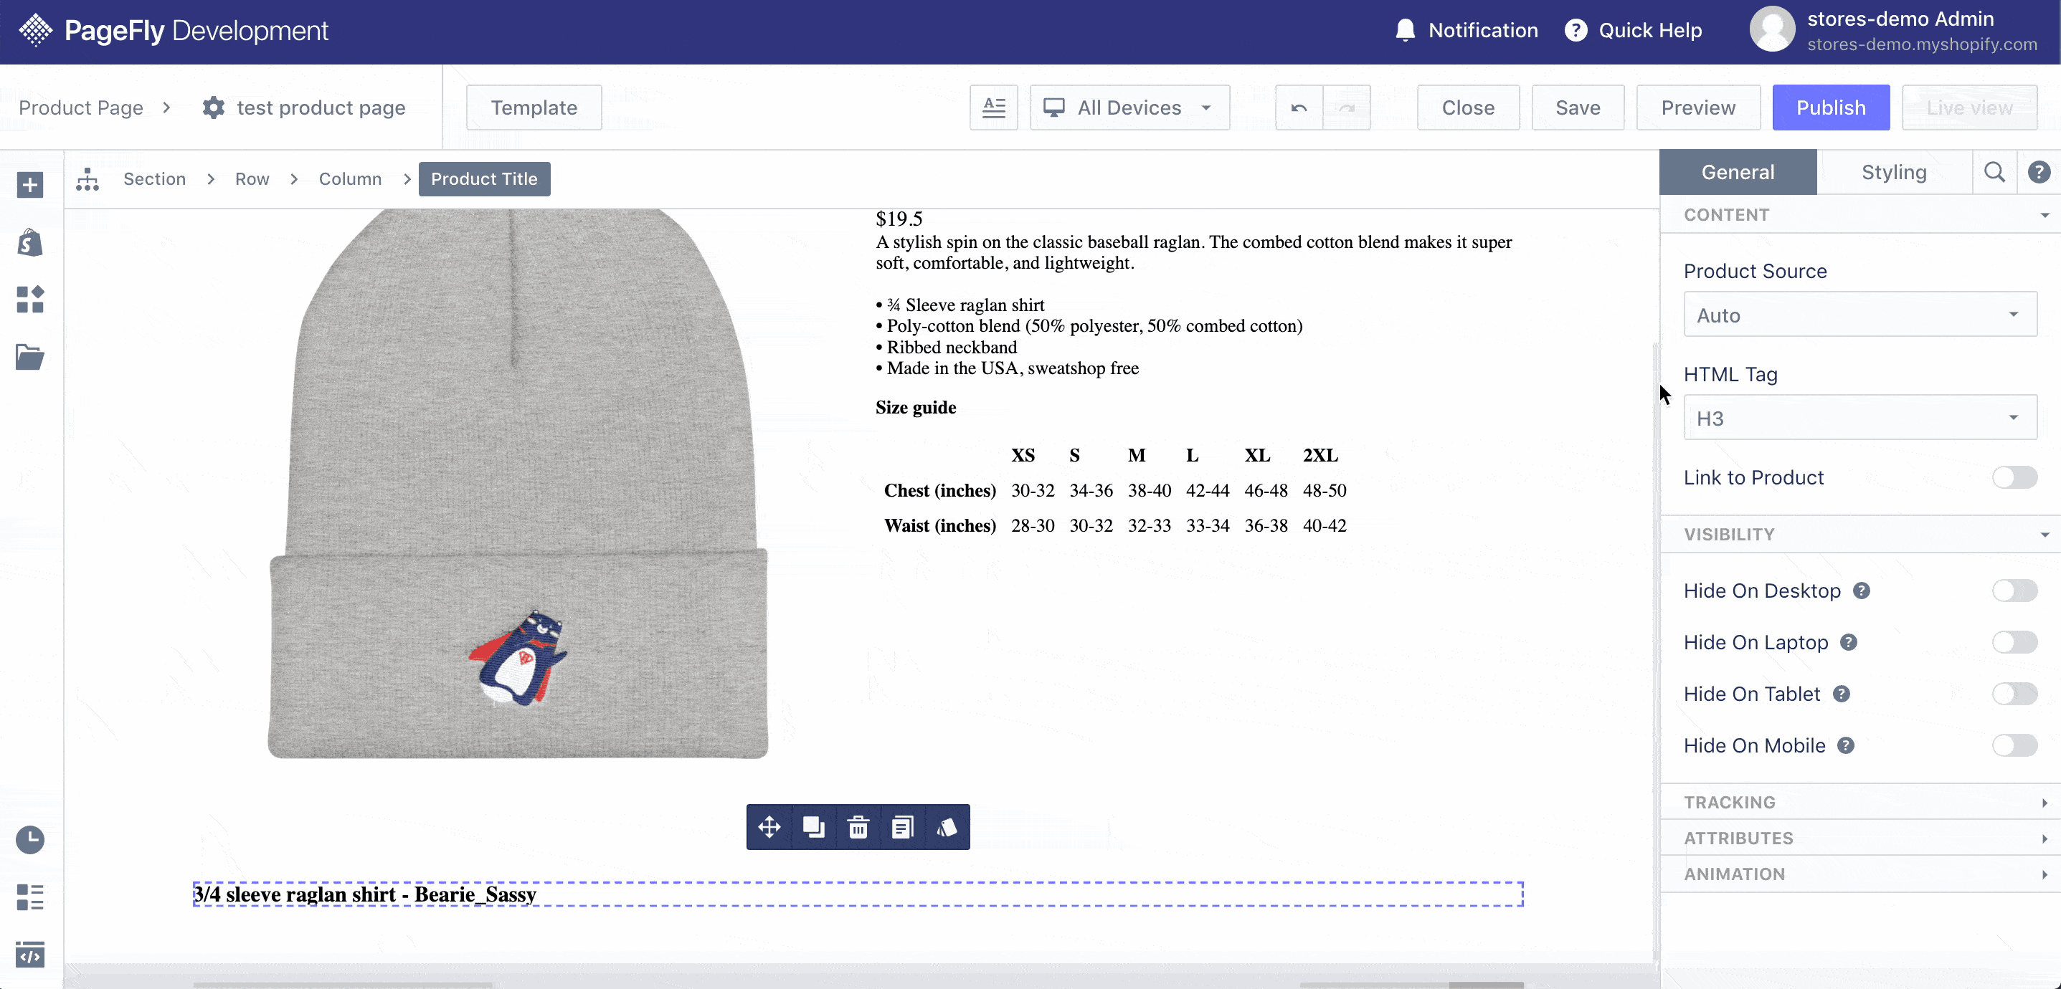Switch to the General tab
The image size is (2061, 989).
(1738, 172)
